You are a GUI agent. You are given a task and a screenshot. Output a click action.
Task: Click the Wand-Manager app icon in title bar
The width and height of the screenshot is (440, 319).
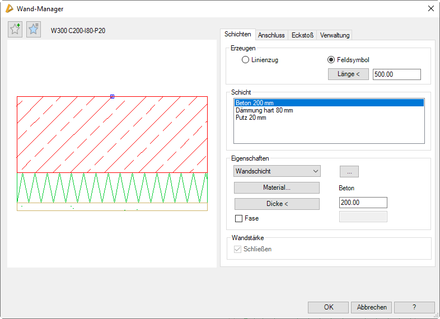pos(8,8)
